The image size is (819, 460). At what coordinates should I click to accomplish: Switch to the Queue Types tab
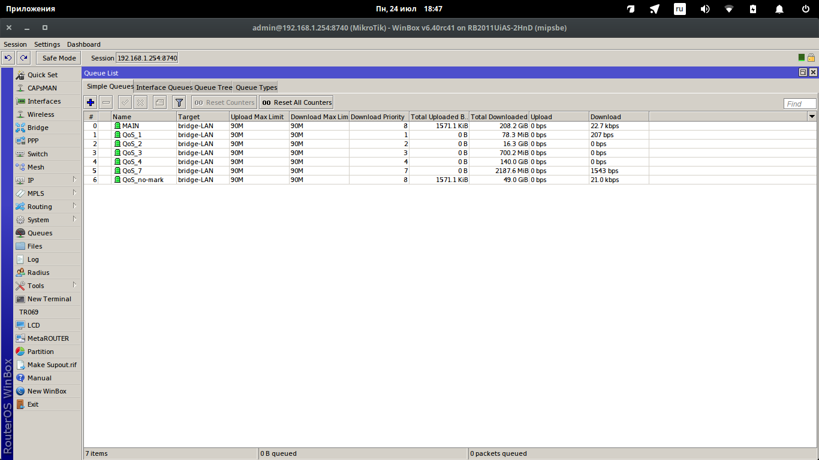[x=256, y=87]
